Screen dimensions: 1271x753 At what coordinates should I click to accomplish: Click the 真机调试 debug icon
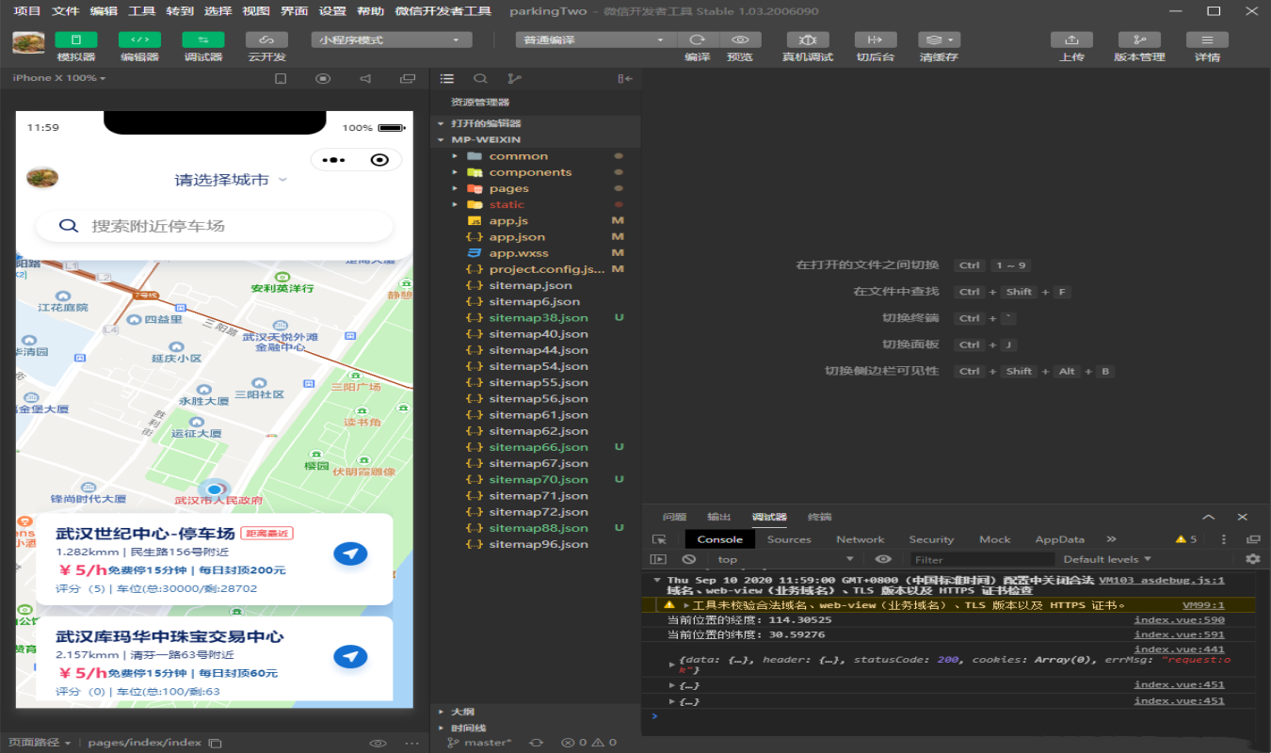pyautogui.click(x=807, y=40)
